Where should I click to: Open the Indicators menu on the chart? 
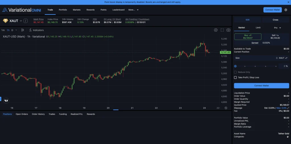(x=36, y=30)
